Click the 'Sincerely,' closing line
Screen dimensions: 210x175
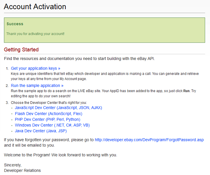click(x=13, y=165)
